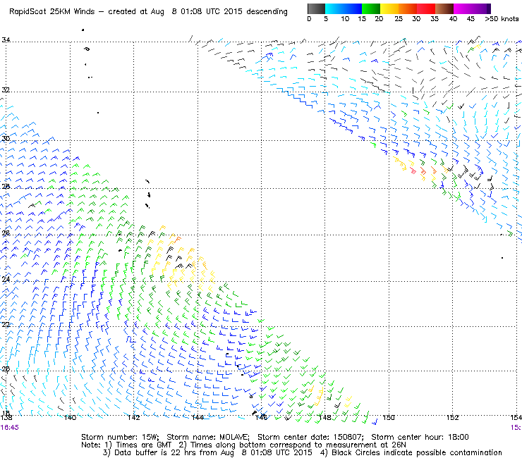Click the 'Storm center date: 150807;' text
The width and height of the screenshot is (522, 458).
pyautogui.click(x=310, y=437)
